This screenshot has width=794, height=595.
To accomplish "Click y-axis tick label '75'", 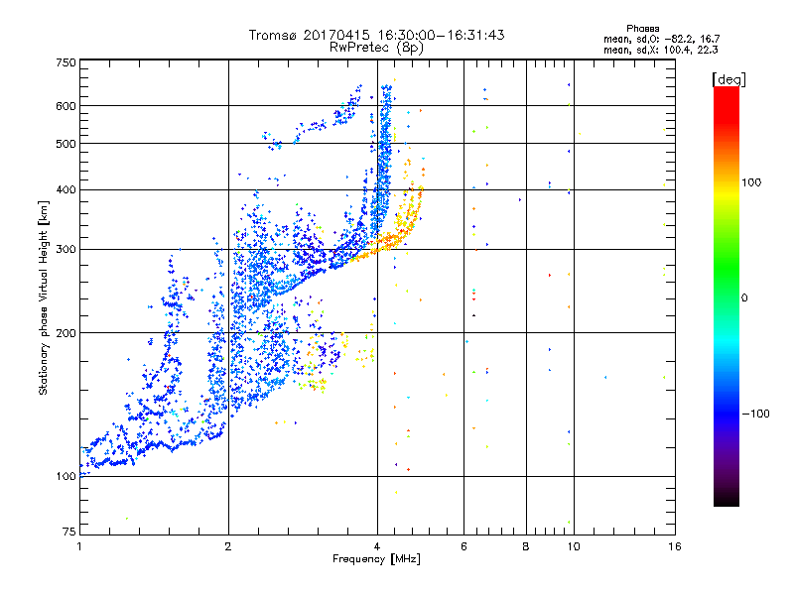I will 69,532.
